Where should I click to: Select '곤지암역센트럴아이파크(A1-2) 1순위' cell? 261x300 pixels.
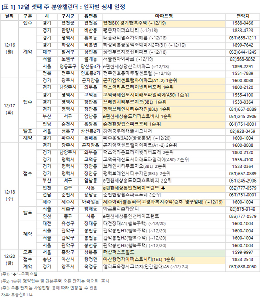point(164,81)
